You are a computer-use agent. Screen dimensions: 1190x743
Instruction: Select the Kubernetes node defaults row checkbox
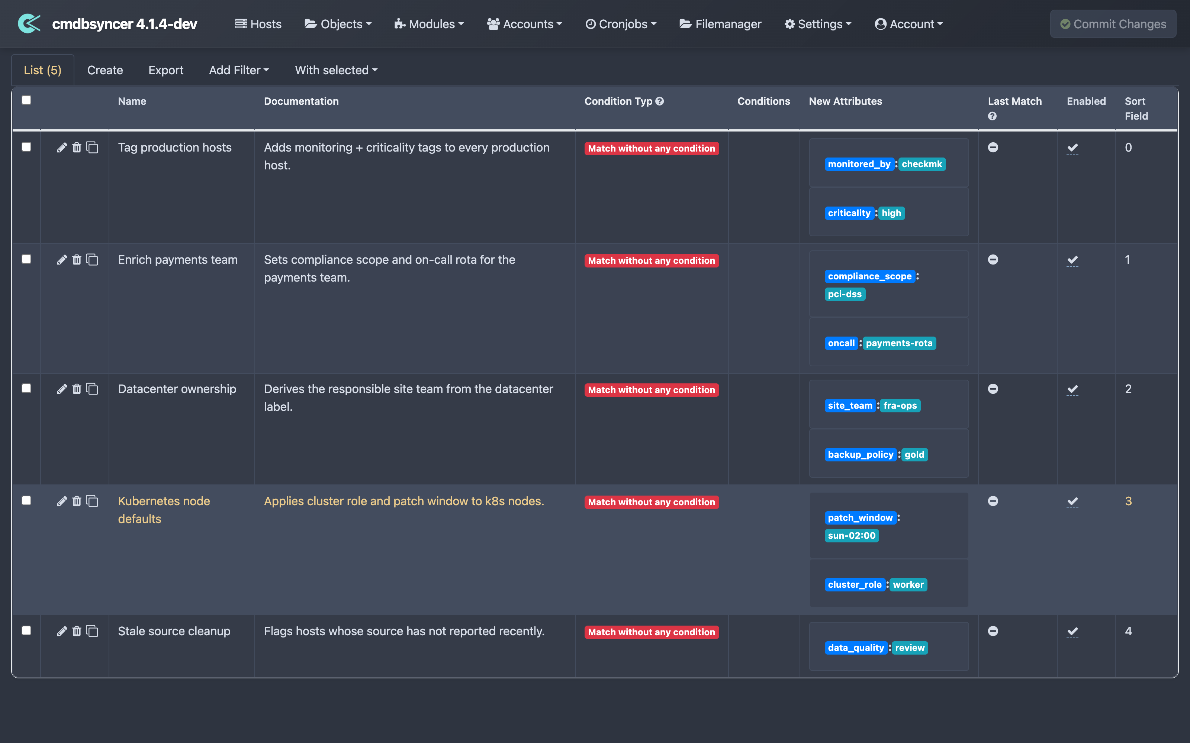[26, 500]
